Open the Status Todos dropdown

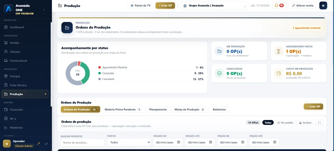tap(129, 142)
